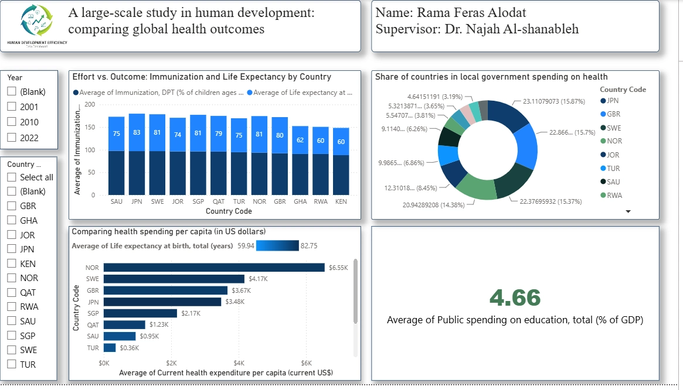Select the SAU column labeled 75
Viewport: 683px width, 390px height.
tap(116, 156)
